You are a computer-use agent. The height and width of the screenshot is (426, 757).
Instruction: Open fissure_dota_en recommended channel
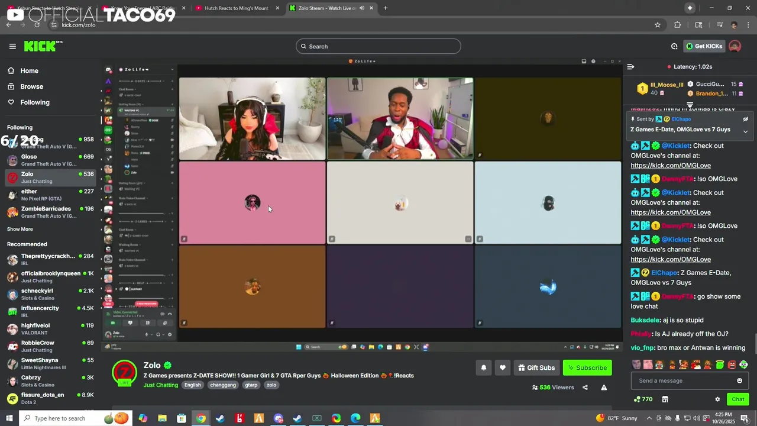tap(50, 398)
